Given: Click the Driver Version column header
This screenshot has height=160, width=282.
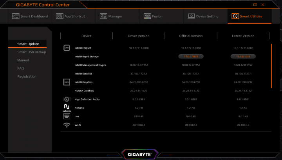Looking at the screenshot, I should pos(139,36).
